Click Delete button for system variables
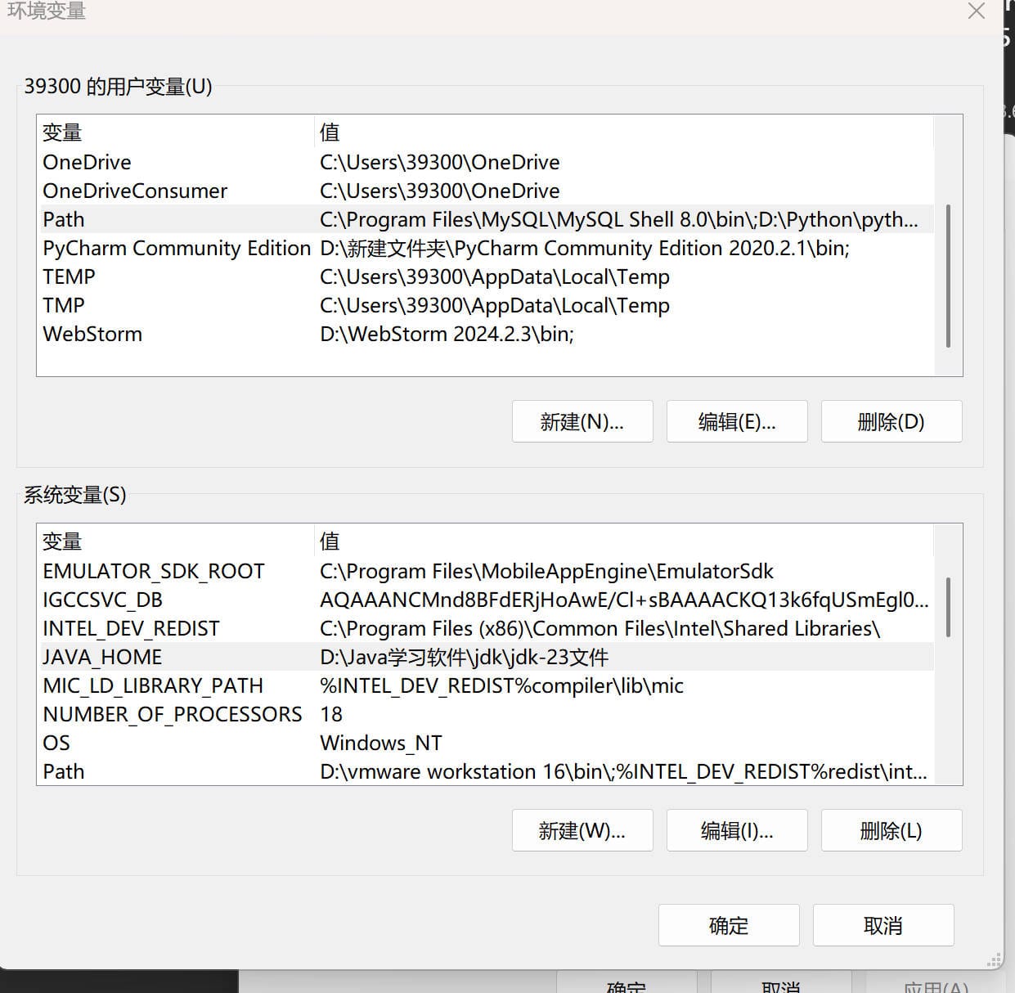 pyautogui.click(x=891, y=830)
